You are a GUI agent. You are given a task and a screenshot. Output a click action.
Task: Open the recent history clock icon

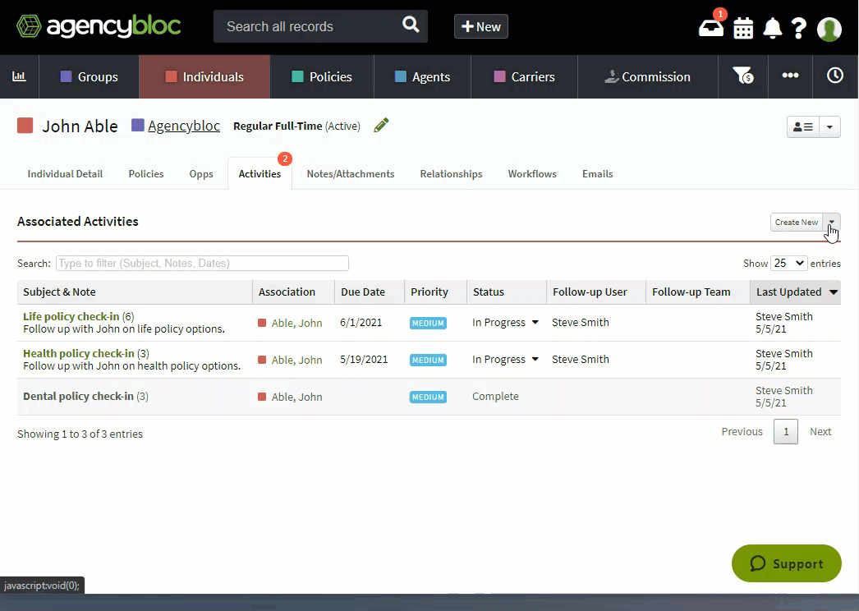point(834,76)
